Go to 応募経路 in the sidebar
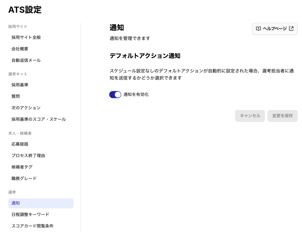302x232 pixels. [20, 144]
